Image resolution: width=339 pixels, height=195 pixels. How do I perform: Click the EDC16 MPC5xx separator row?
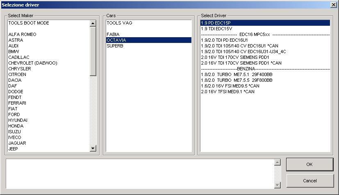[x=265, y=34]
